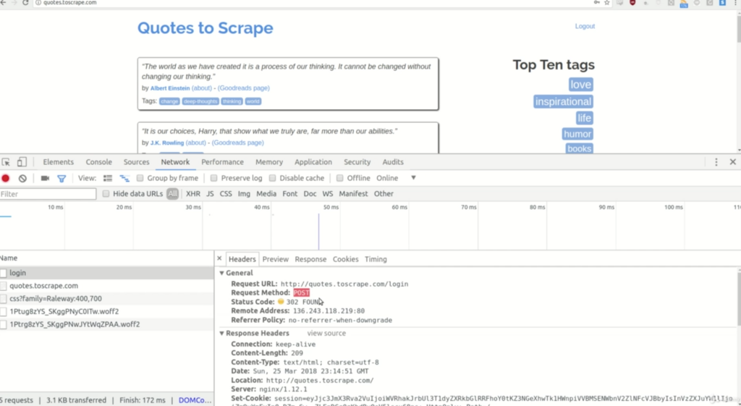Click the inspirational tag
This screenshot has height=406, width=741.
(x=563, y=101)
